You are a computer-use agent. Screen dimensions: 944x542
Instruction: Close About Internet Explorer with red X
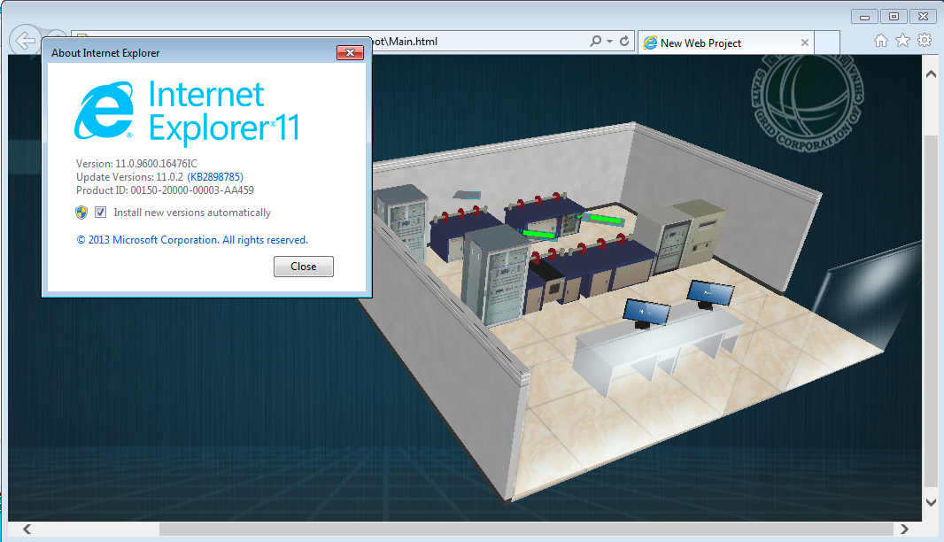point(350,52)
